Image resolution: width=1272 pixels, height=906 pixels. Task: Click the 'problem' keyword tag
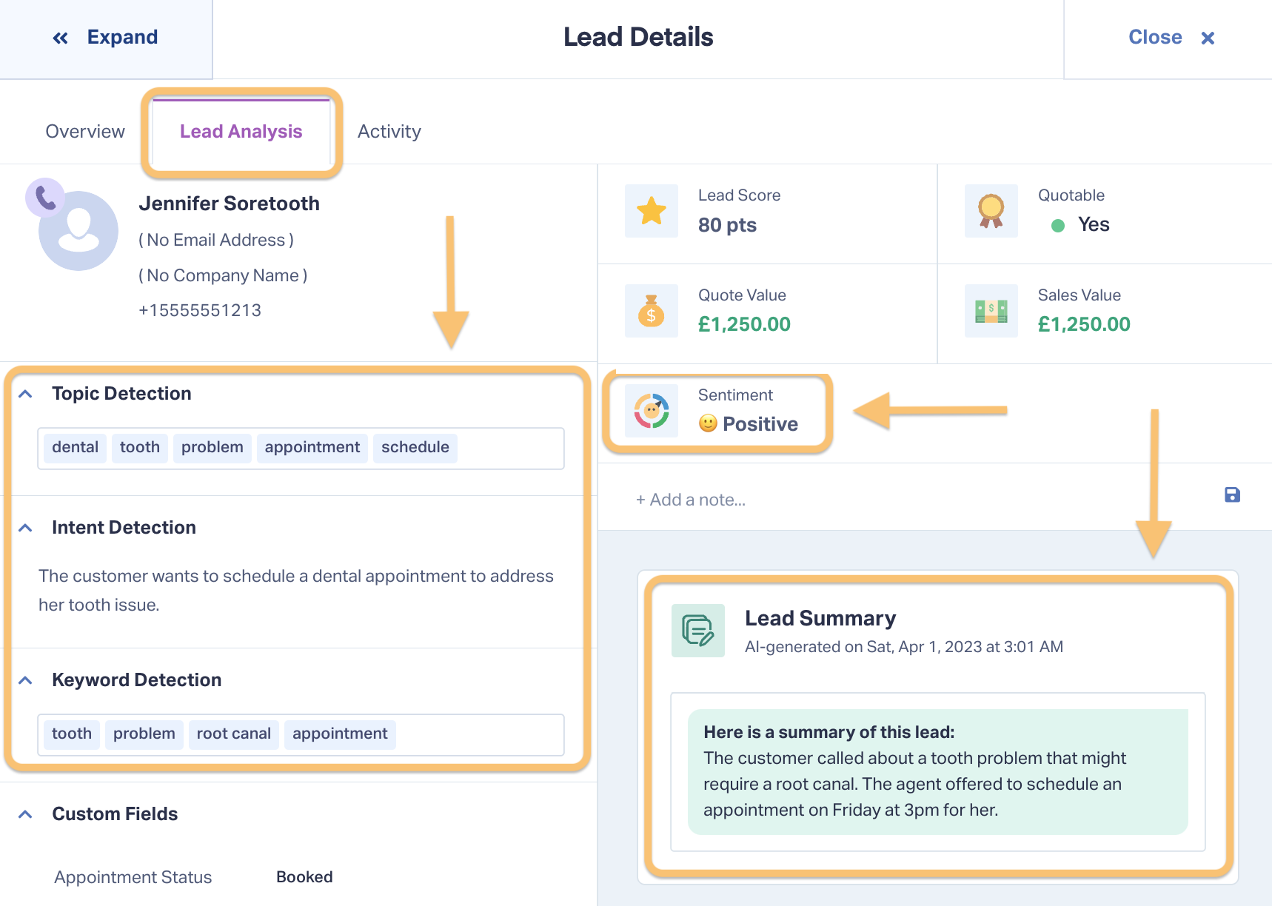pos(144,734)
